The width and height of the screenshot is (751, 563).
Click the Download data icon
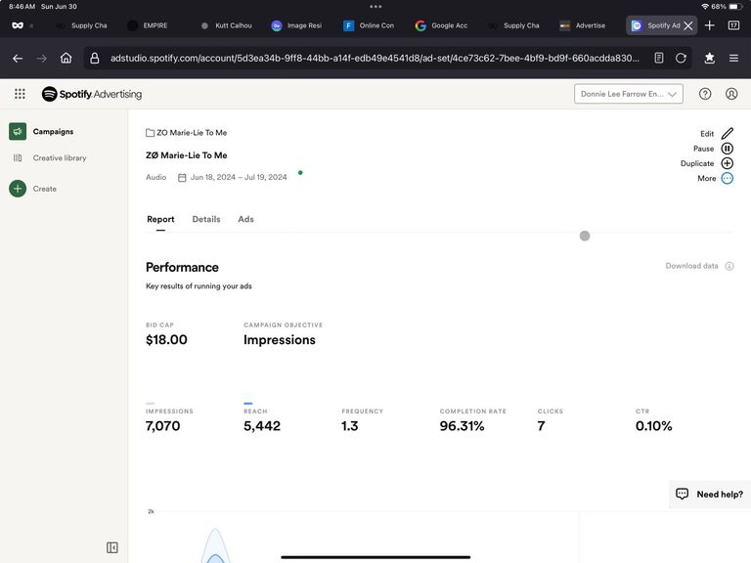[729, 266]
